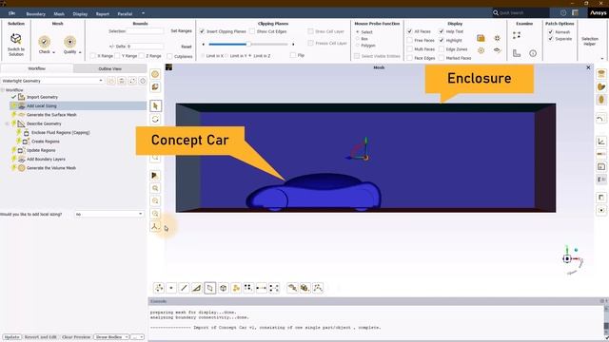
Task: Select the point selection filter icon
Action: coord(171,288)
